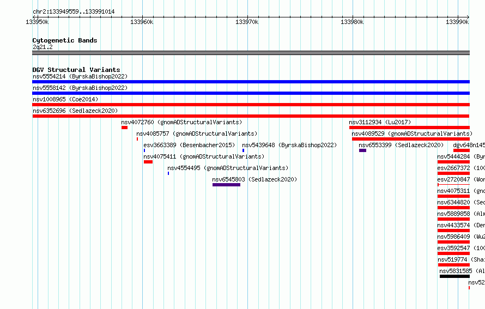This screenshot has height=309, width=485.
Task: Click small blue marker under nsv5439648
Action: coord(243,150)
